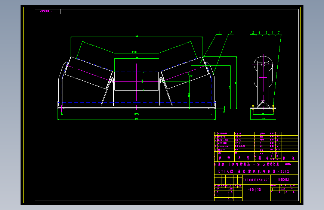Click part balloon number 6

272,33
